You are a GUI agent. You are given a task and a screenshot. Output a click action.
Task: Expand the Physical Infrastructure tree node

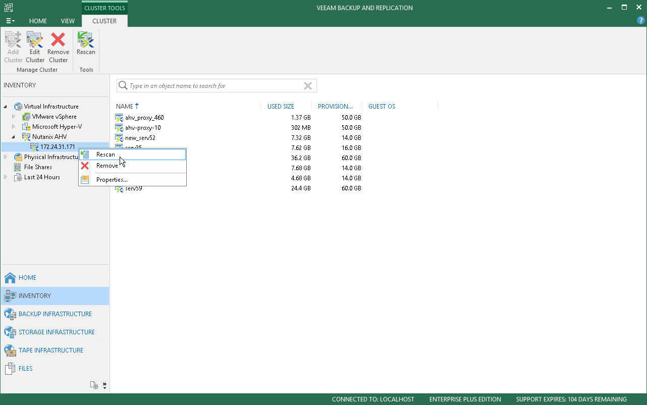pyautogui.click(x=6, y=157)
